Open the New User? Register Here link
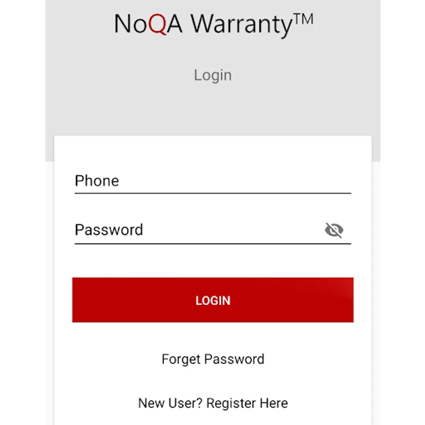The width and height of the screenshot is (425, 425). pyautogui.click(x=213, y=403)
